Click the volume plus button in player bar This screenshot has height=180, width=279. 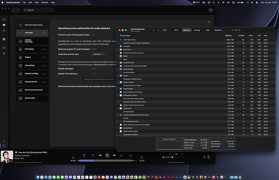(182, 154)
